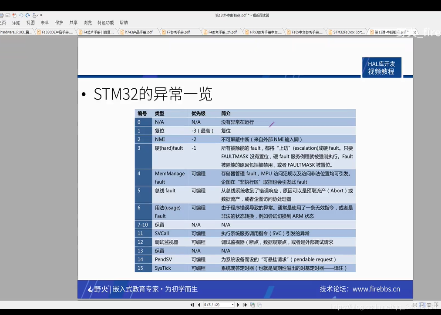Click the 7-10 number cell
Screen dimensions: 441x315
143,225
